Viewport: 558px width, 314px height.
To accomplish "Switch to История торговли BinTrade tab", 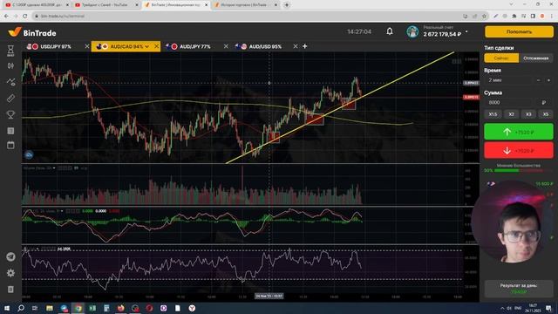I will (245, 5).
